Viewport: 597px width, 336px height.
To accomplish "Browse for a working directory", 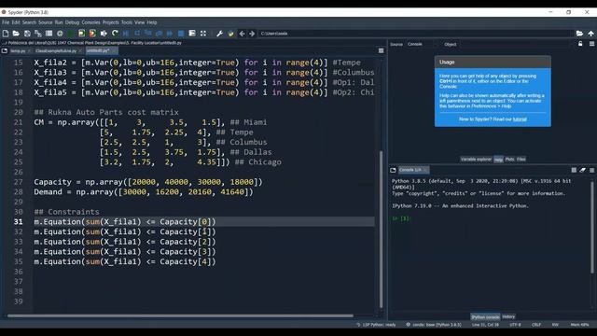I will pos(579,34).
